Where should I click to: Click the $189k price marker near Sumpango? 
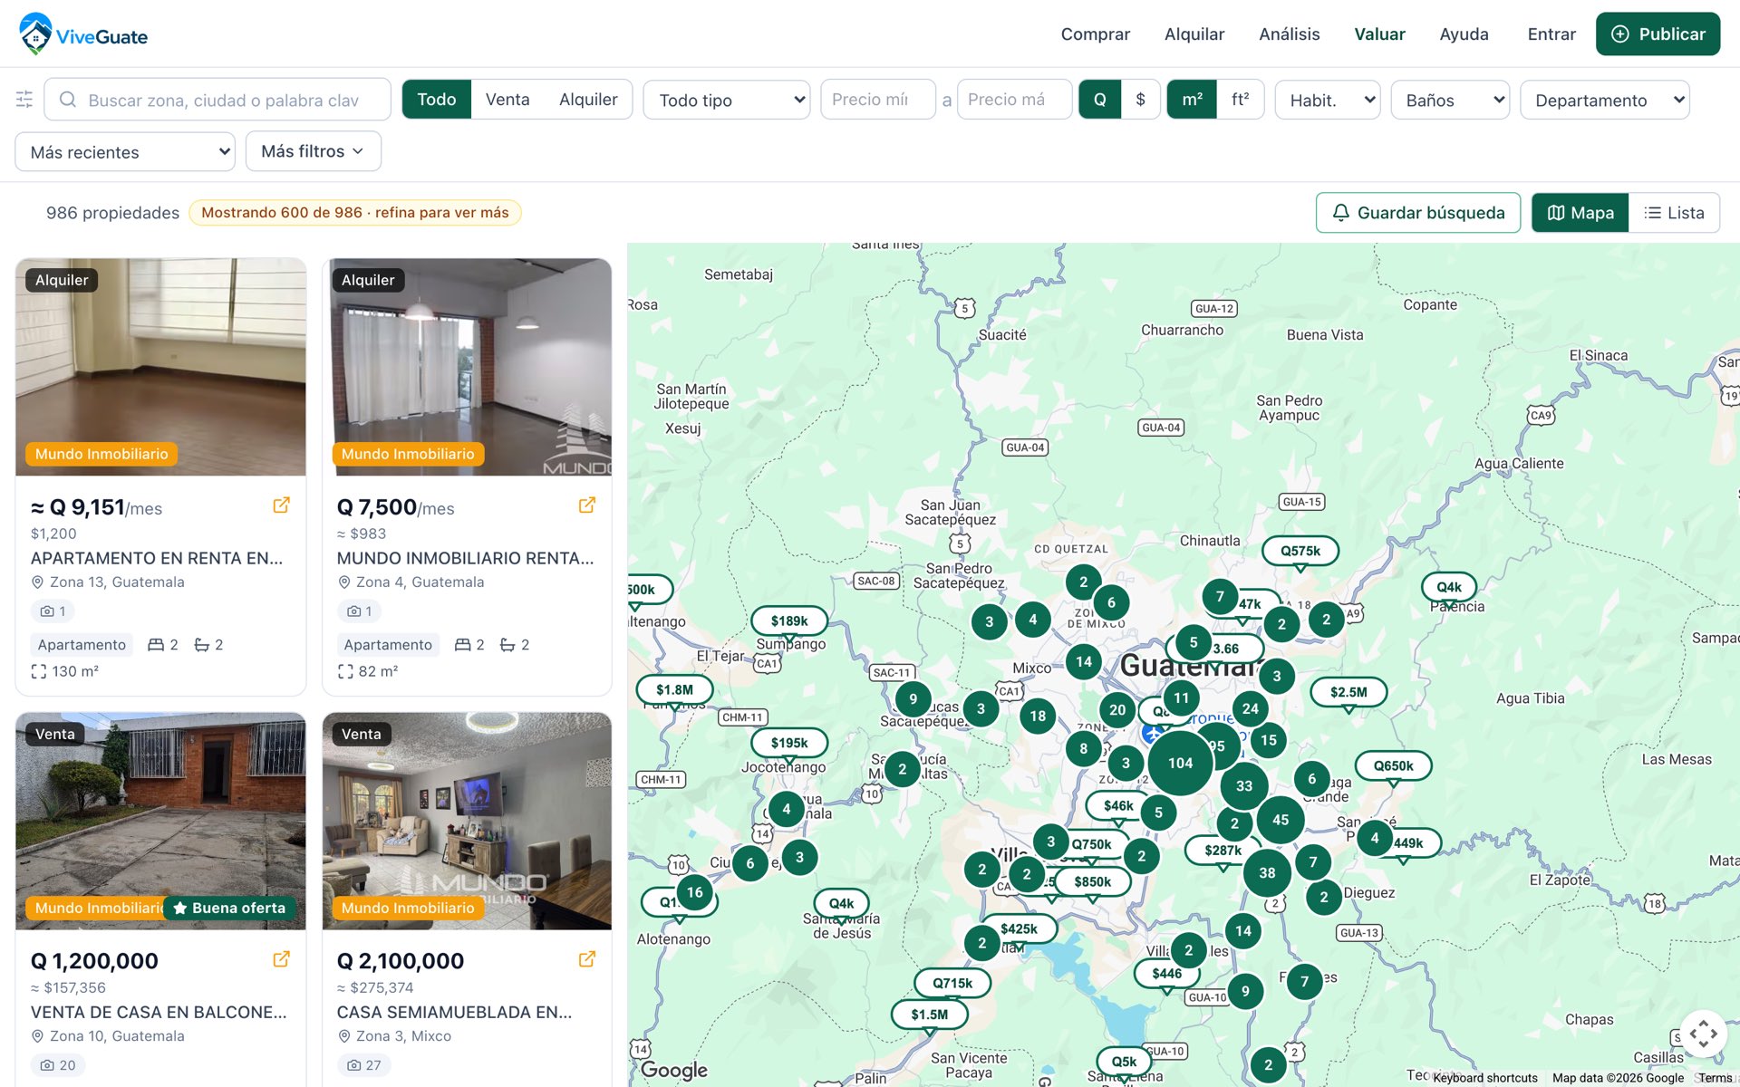point(789,620)
